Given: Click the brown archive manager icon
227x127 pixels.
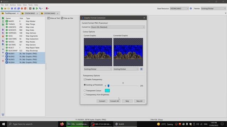Looking at the screenshot, I should (x=30, y=8).
